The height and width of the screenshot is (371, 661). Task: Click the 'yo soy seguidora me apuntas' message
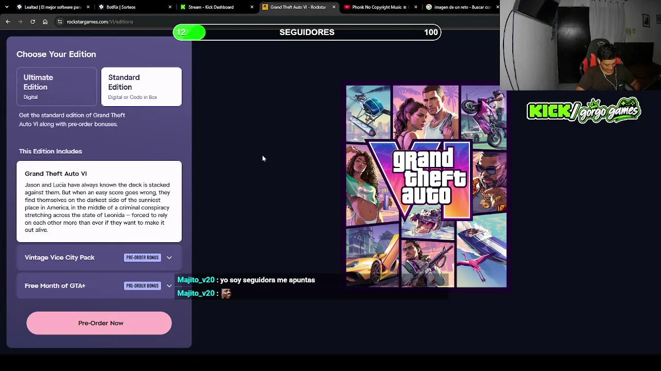click(x=267, y=280)
